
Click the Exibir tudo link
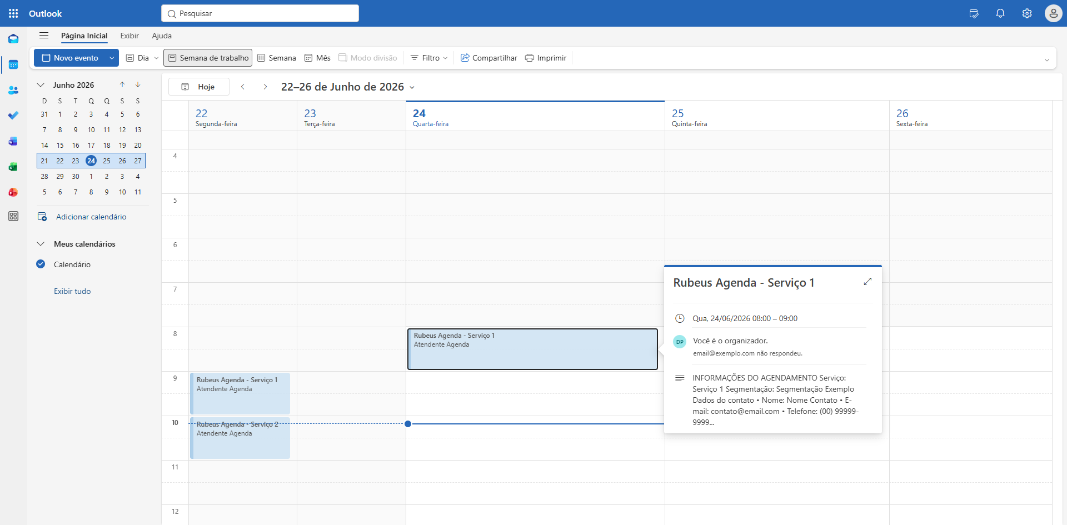[72, 291]
